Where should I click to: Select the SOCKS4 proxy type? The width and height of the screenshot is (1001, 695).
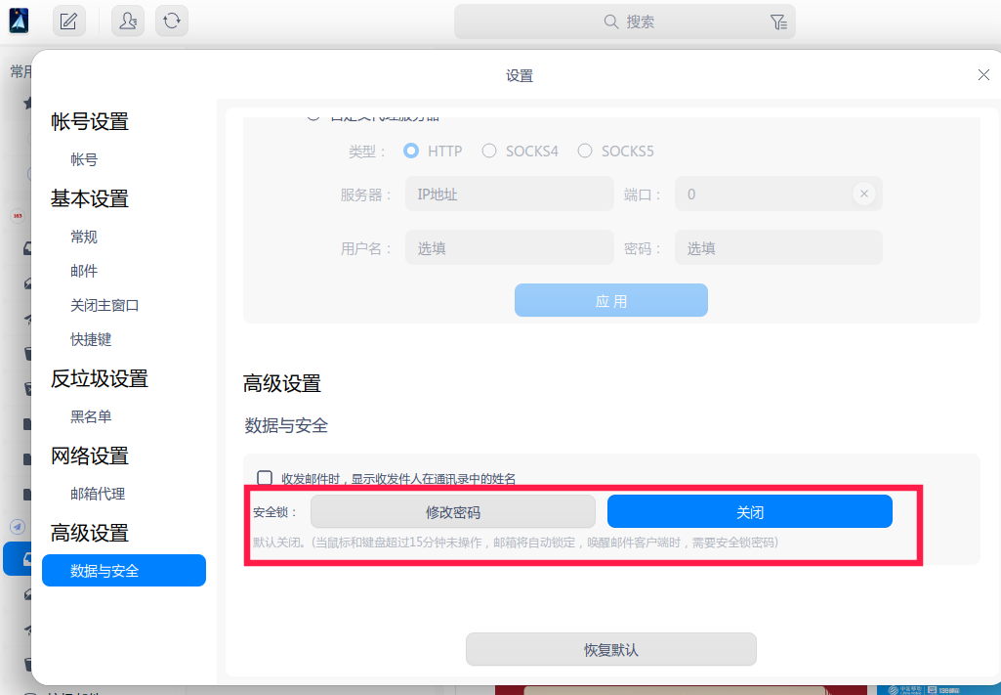(x=489, y=151)
